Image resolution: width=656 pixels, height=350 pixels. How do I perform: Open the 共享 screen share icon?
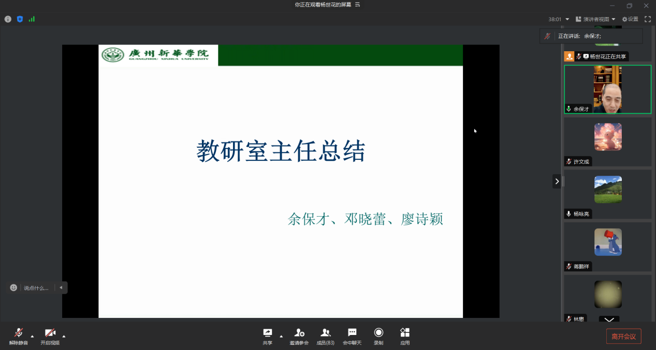(x=267, y=335)
